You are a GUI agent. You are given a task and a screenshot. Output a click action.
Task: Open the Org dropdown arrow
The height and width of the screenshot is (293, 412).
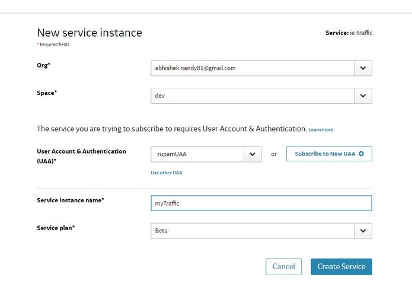(363, 68)
